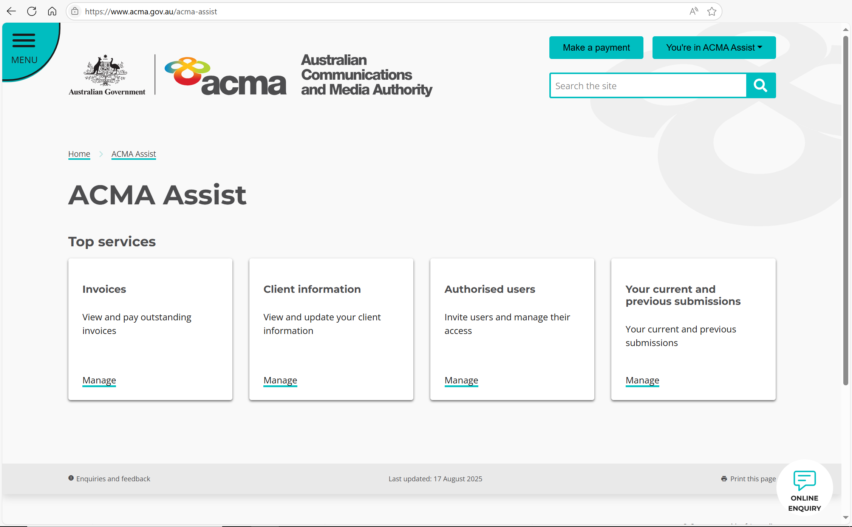Select the Client information card heading
Screen dimensions: 852x527
click(312, 289)
